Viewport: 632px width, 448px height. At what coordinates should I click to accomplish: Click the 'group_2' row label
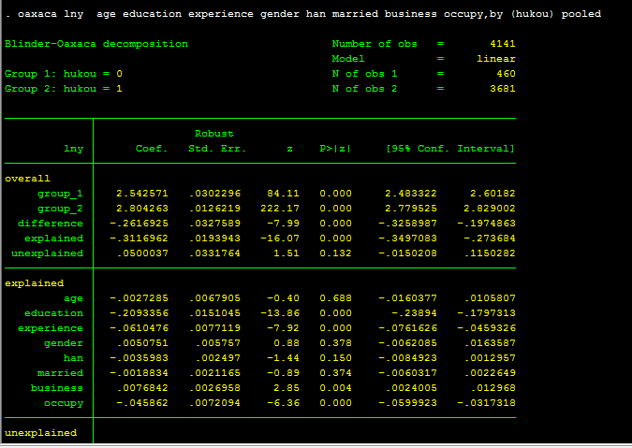pyautogui.click(x=61, y=209)
